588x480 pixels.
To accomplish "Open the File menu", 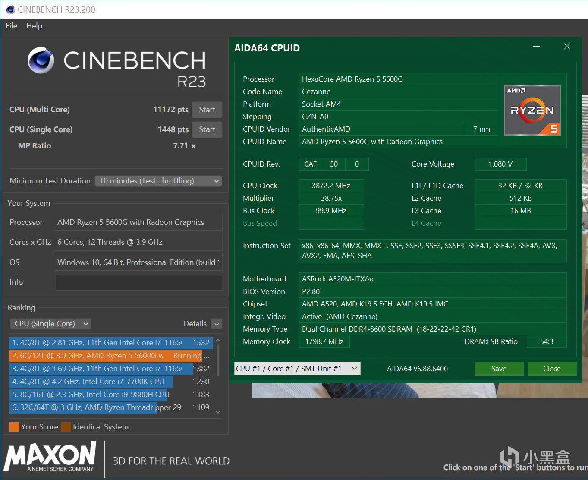I will [x=12, y=26].
